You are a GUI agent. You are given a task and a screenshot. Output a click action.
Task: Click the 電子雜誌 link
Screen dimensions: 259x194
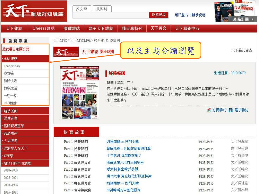pos(241,110)
